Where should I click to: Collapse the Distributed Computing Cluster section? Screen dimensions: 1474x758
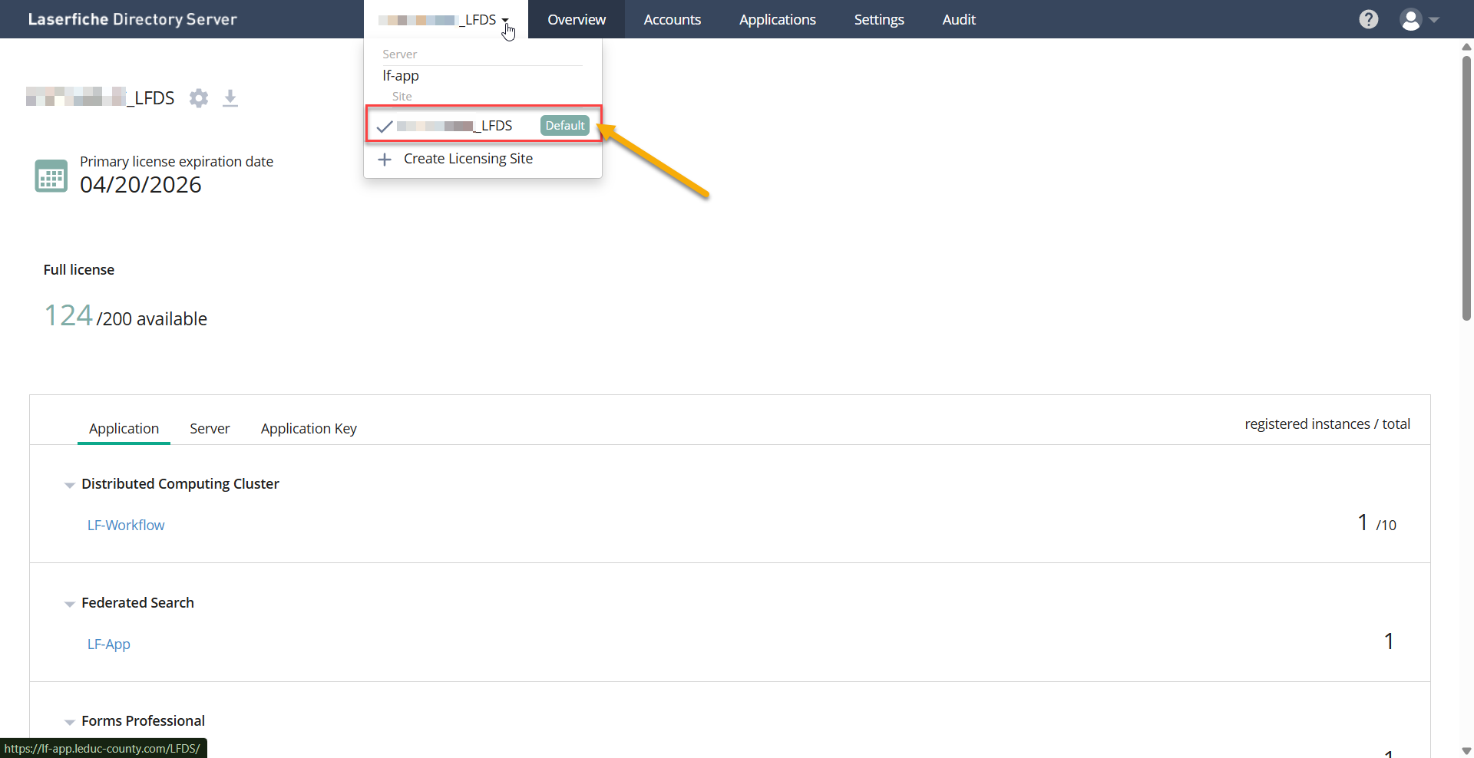(x=69, y=485)
